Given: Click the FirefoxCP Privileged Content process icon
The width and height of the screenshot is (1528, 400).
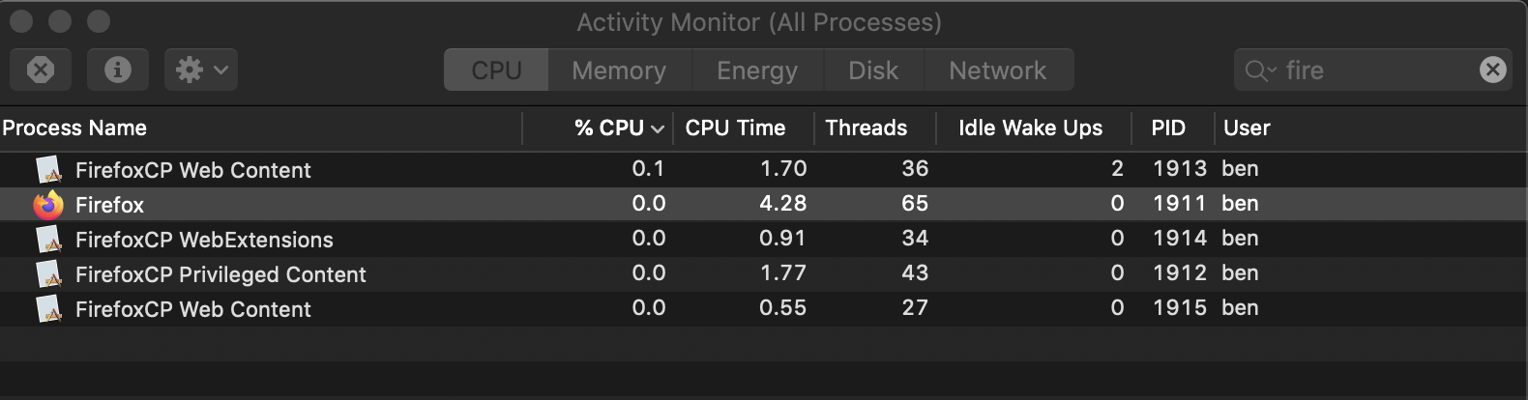Looking at the screenshot, I should tap(48, 274).
